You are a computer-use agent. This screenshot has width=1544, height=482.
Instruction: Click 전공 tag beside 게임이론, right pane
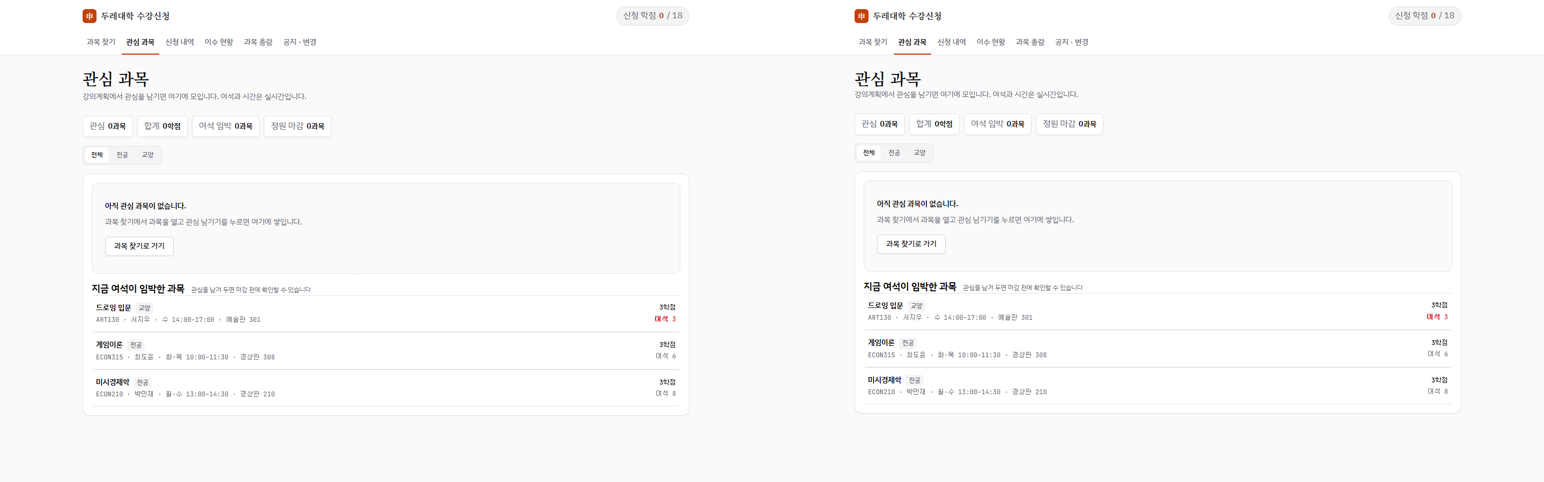908,343
